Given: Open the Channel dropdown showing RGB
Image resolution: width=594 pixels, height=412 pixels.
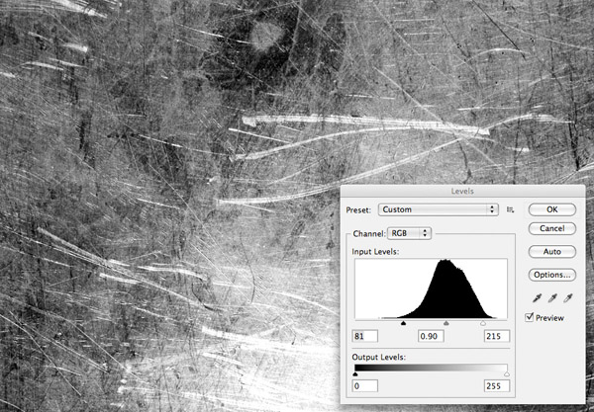Looking at the screenshot, I should (x=409, y=233).
